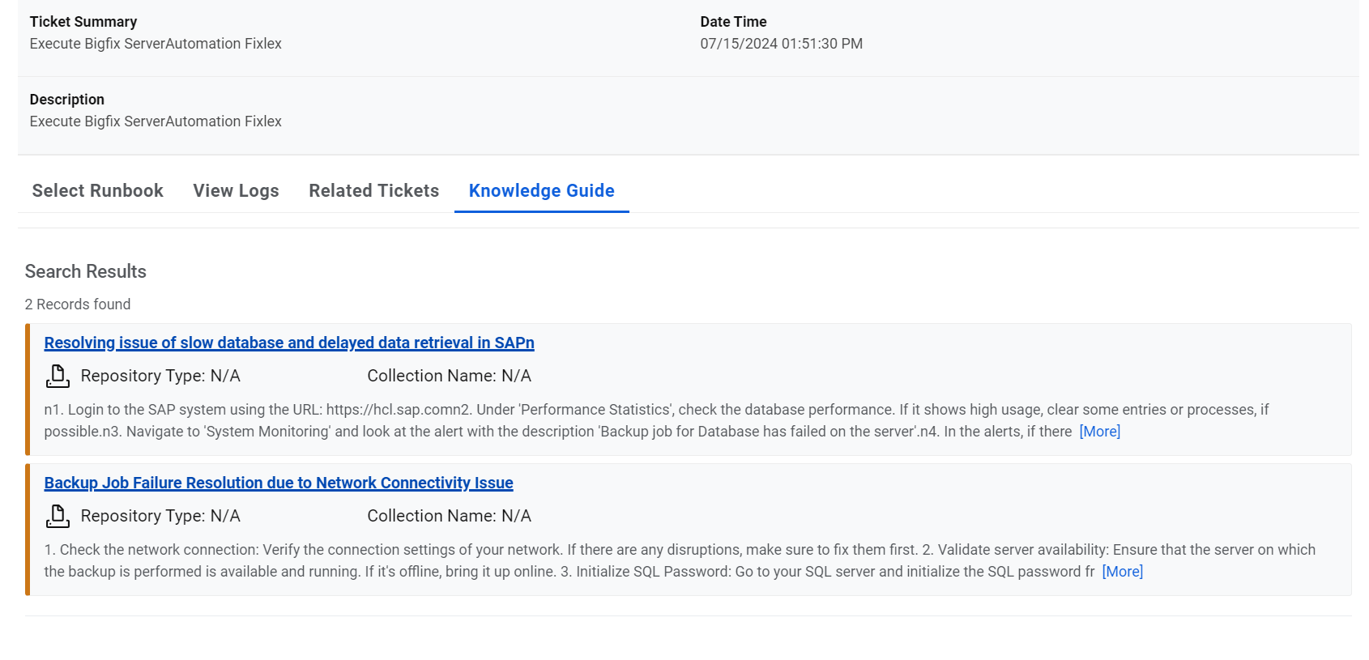
Task: Open the slow database SAP article link
Action: pyautogui.click(x=289, y=343)
